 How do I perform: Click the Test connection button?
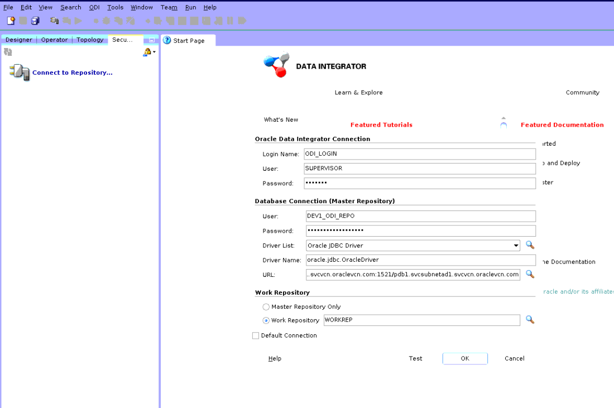point(415,358)
